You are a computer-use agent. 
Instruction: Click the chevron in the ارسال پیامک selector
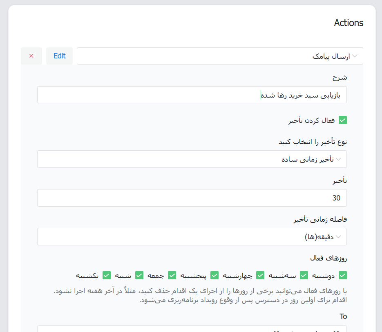(x=355, y=56)
